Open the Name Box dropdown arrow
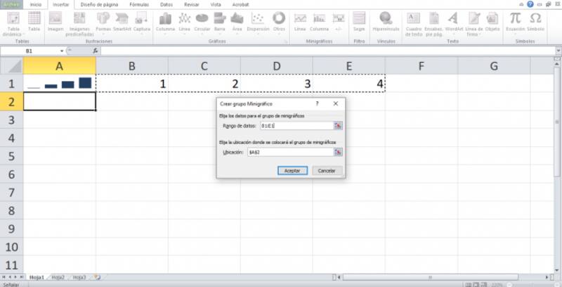Viewport: 562px width, 287px height. (x=63, y=51)
